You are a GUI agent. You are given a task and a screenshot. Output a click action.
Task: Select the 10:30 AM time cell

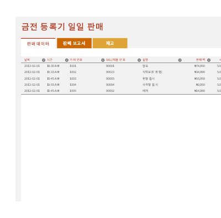coord(53,66)
